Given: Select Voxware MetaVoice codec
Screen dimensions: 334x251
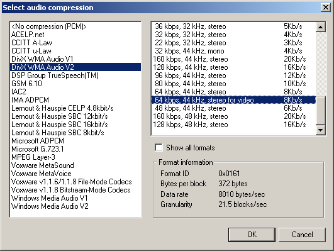Looking at the screenshot, I should click(75, 174).
